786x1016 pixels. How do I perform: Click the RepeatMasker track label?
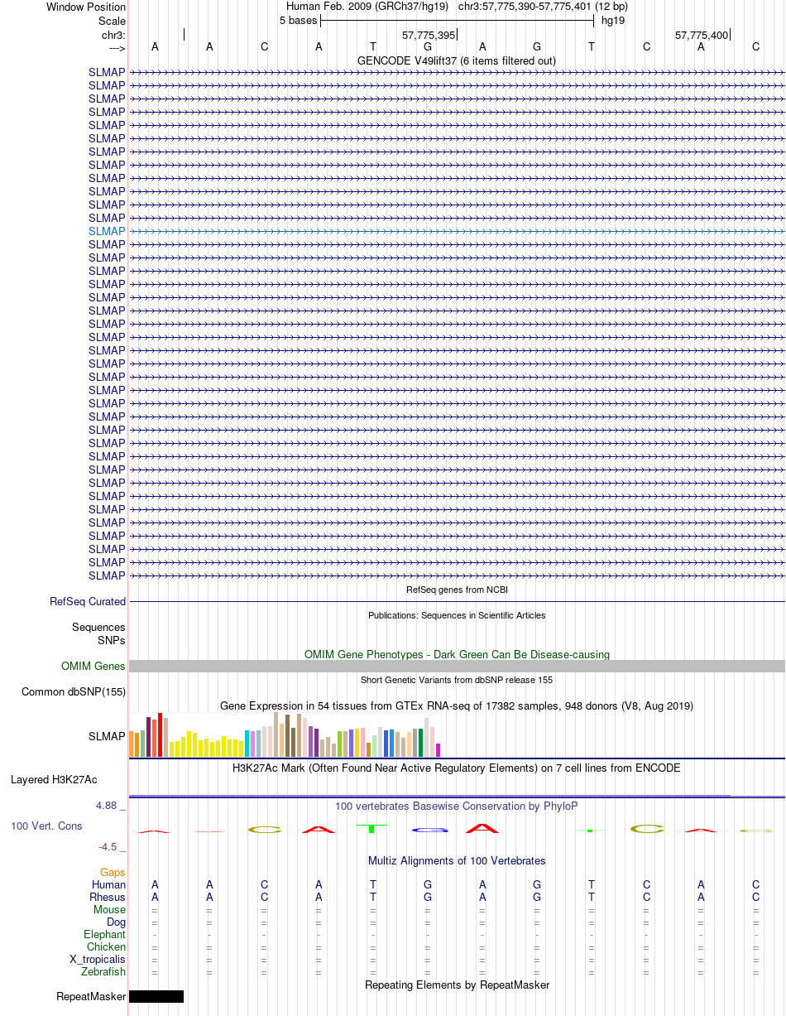[x=91, y=997]
